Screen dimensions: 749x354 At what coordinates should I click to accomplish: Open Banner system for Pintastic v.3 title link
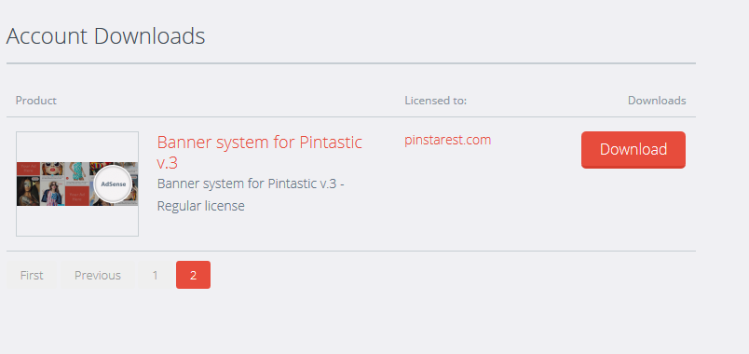click(x=259, y=152)
